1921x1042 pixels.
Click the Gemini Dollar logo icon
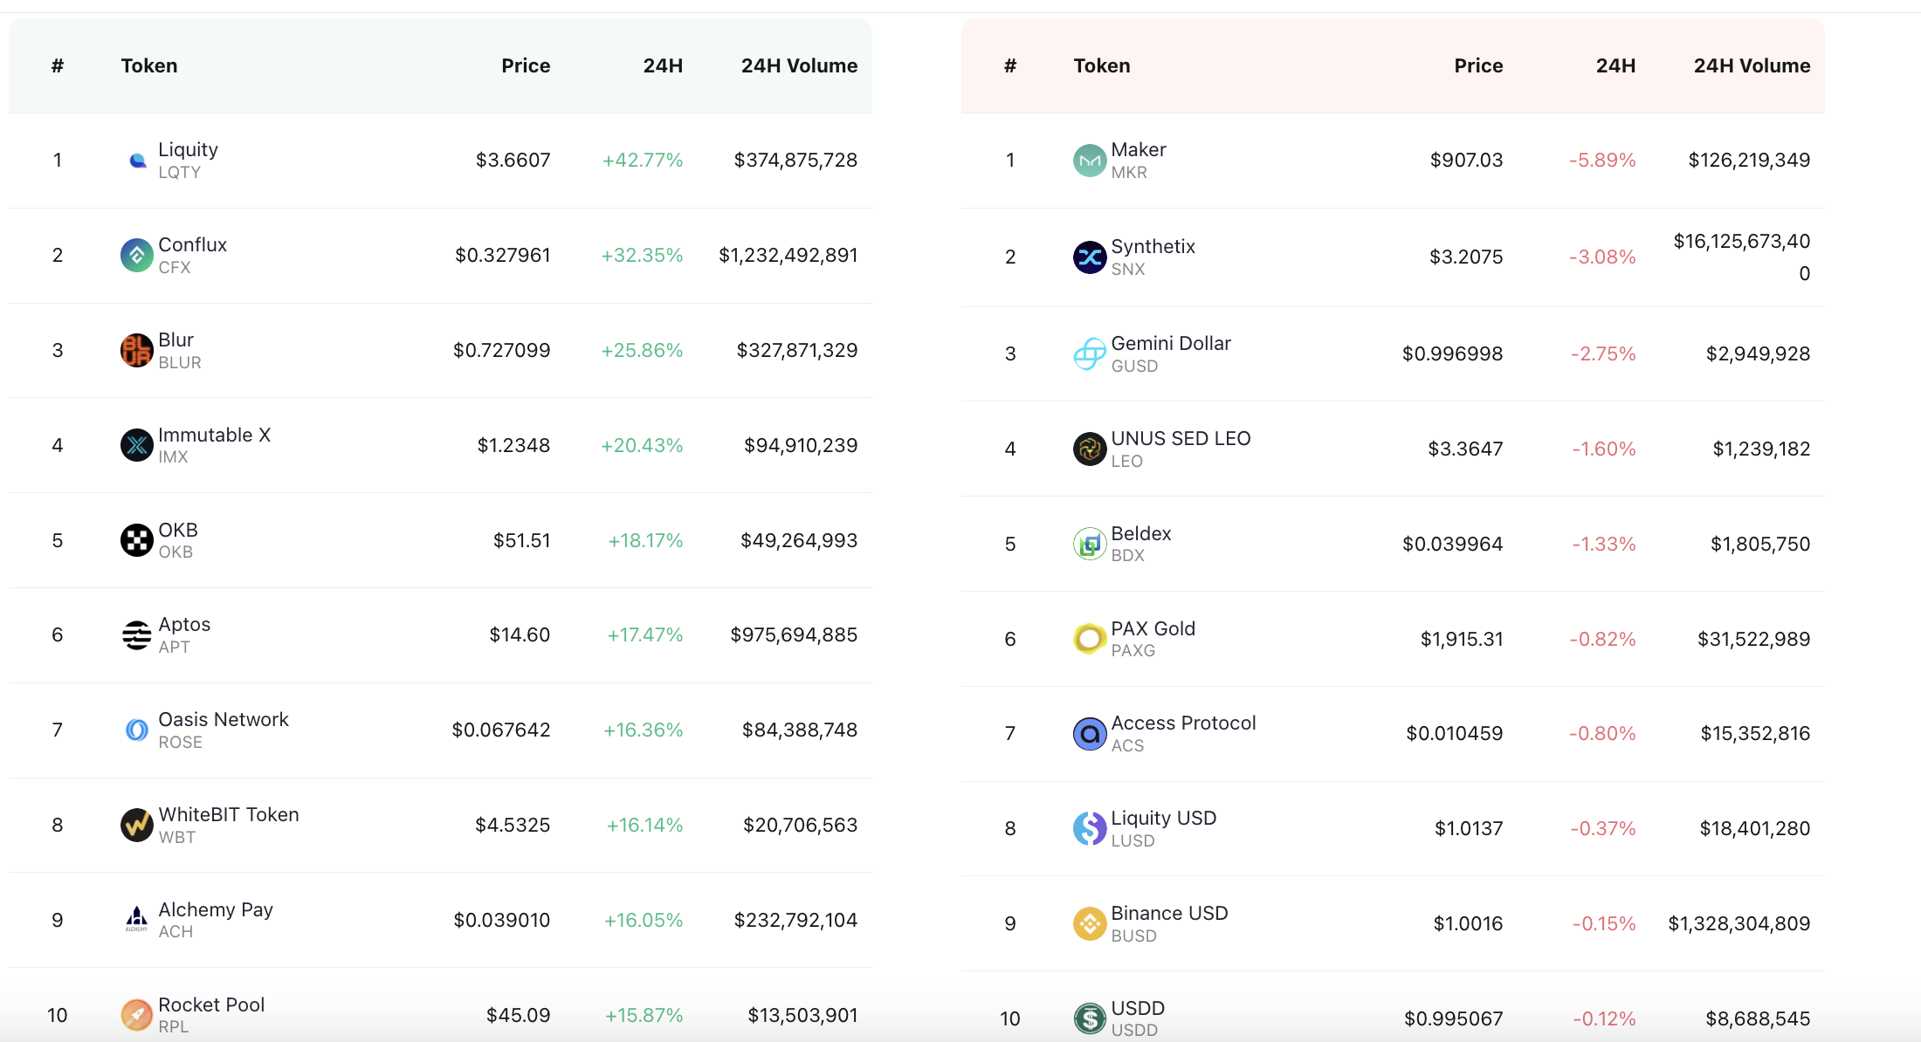[x=1090, y=354]
